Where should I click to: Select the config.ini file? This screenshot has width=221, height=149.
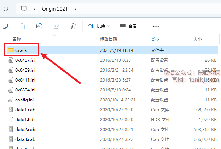[x=24, y=100]
